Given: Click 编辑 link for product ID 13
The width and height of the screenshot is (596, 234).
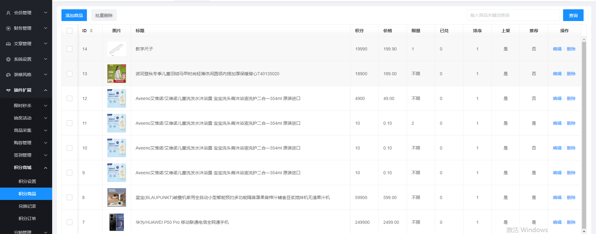Looking at the screenshot, I should click(x=557, y=74).
